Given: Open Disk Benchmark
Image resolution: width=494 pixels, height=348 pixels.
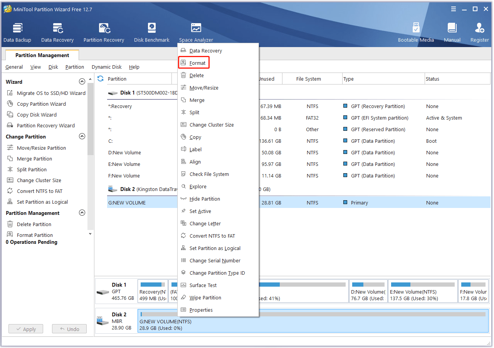Looking at the screenshot, I should [151, 31].
